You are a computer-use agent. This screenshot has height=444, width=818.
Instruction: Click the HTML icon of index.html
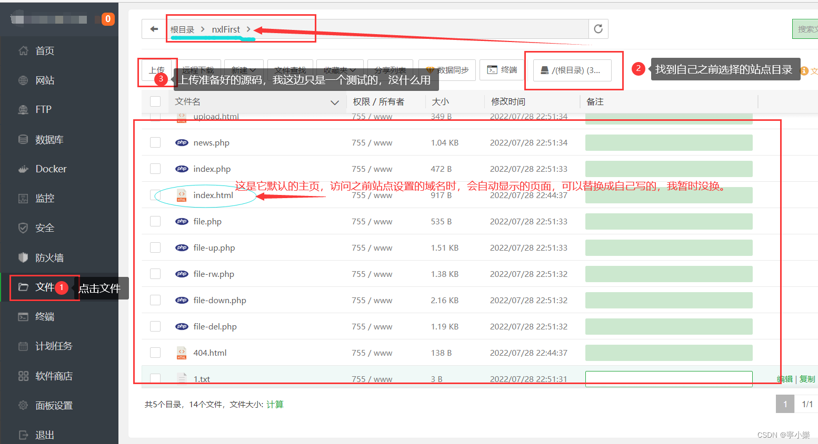click(x=182, y=195)
